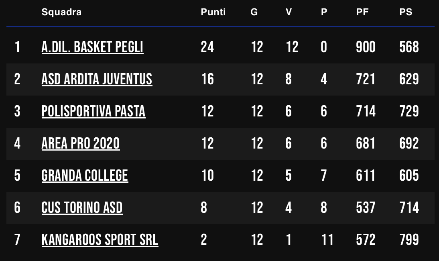Image resolution: width=439 pixels, height=261 pixels.
Task: Click Pegli's 24 points value
Action: [207, 47]
